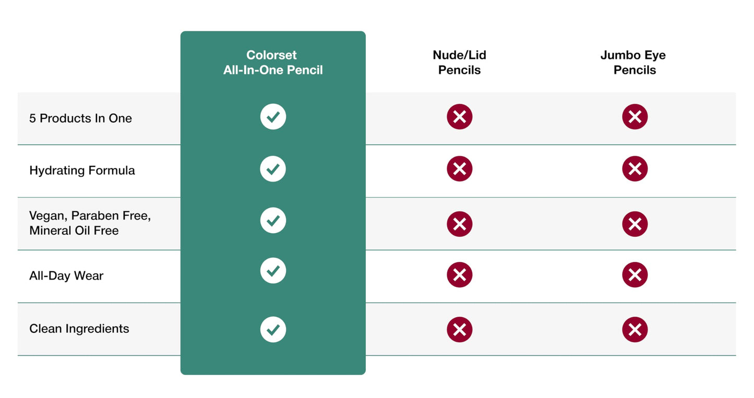Click Jumbo Eye Pencils X for All-Day Wear
This screenshot has width=754, height=398.
(x=635, y=275)
